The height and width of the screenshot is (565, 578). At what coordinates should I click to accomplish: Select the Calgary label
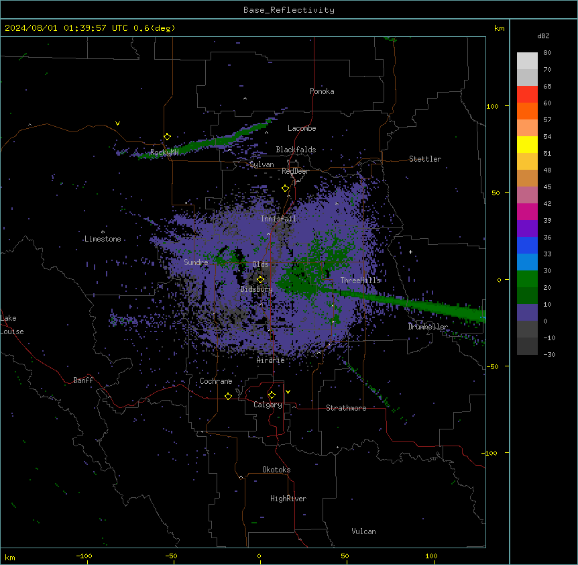pyautogui.click(x=268, y=405)
